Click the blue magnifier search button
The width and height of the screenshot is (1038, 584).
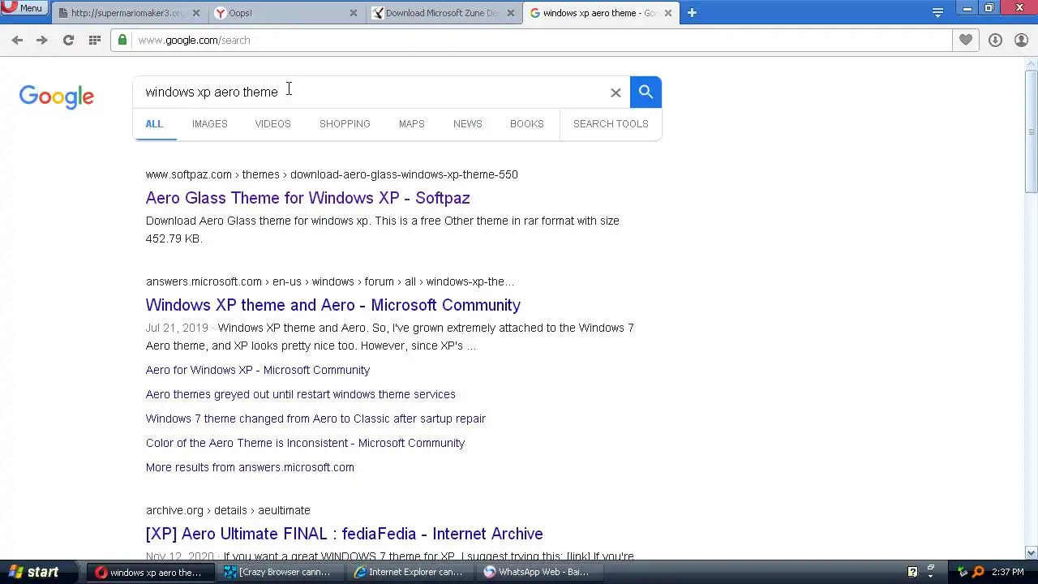(646, 92)
